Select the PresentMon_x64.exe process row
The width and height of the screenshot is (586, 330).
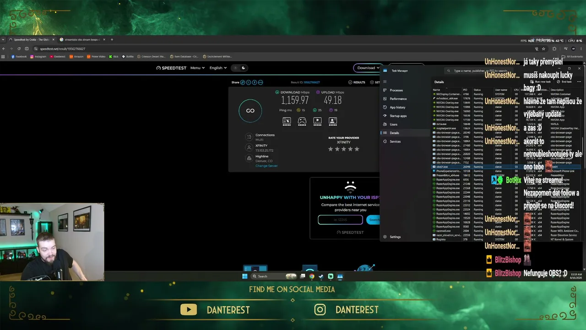506,176
